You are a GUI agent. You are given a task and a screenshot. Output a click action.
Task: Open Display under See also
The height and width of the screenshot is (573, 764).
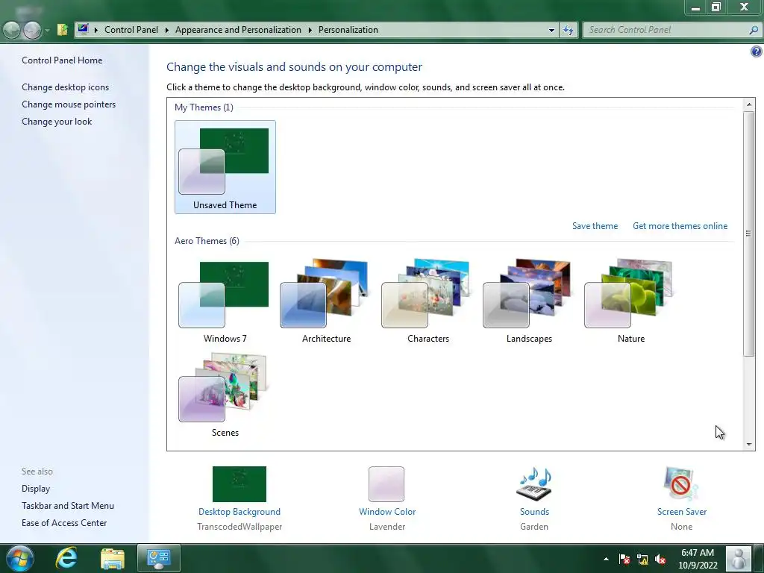(36, 488)
